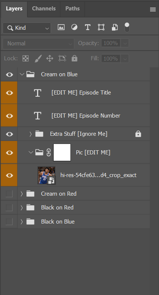Open the Kind filter type dropdown
The width and height of the screenshot is (159, 295).
click(x=27, y=28)
